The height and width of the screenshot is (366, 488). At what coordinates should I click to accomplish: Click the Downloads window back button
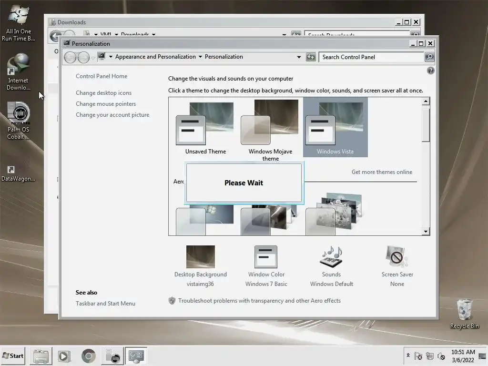(x=55, y=36)
